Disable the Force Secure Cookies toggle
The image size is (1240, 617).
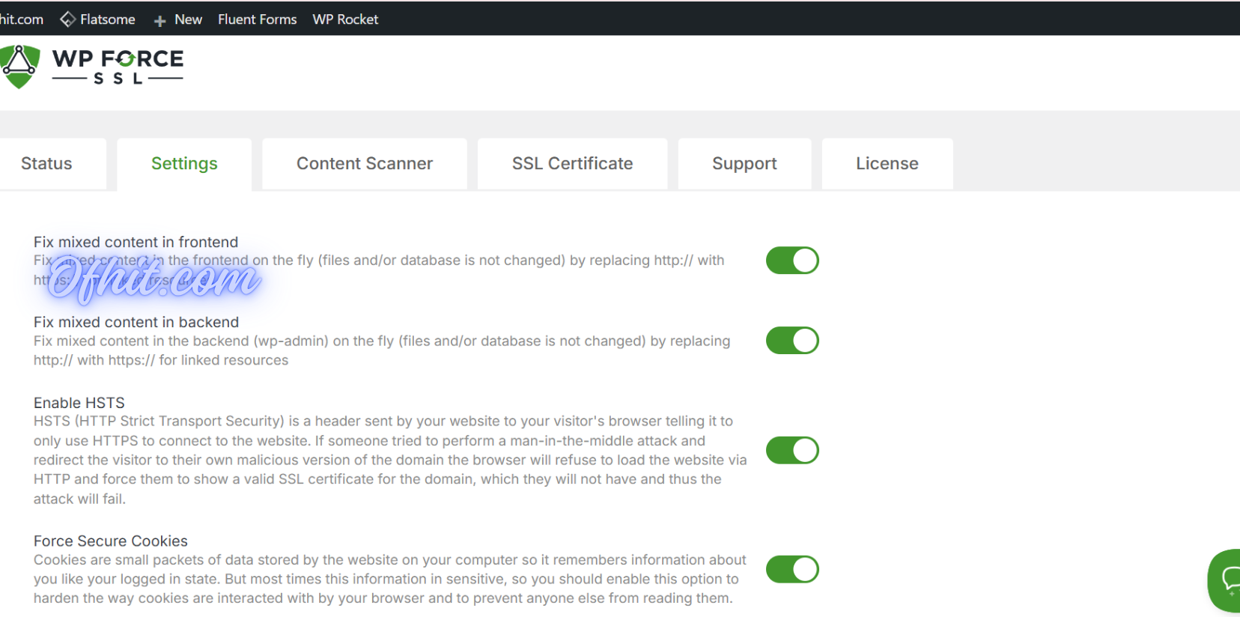click(792, 570)
